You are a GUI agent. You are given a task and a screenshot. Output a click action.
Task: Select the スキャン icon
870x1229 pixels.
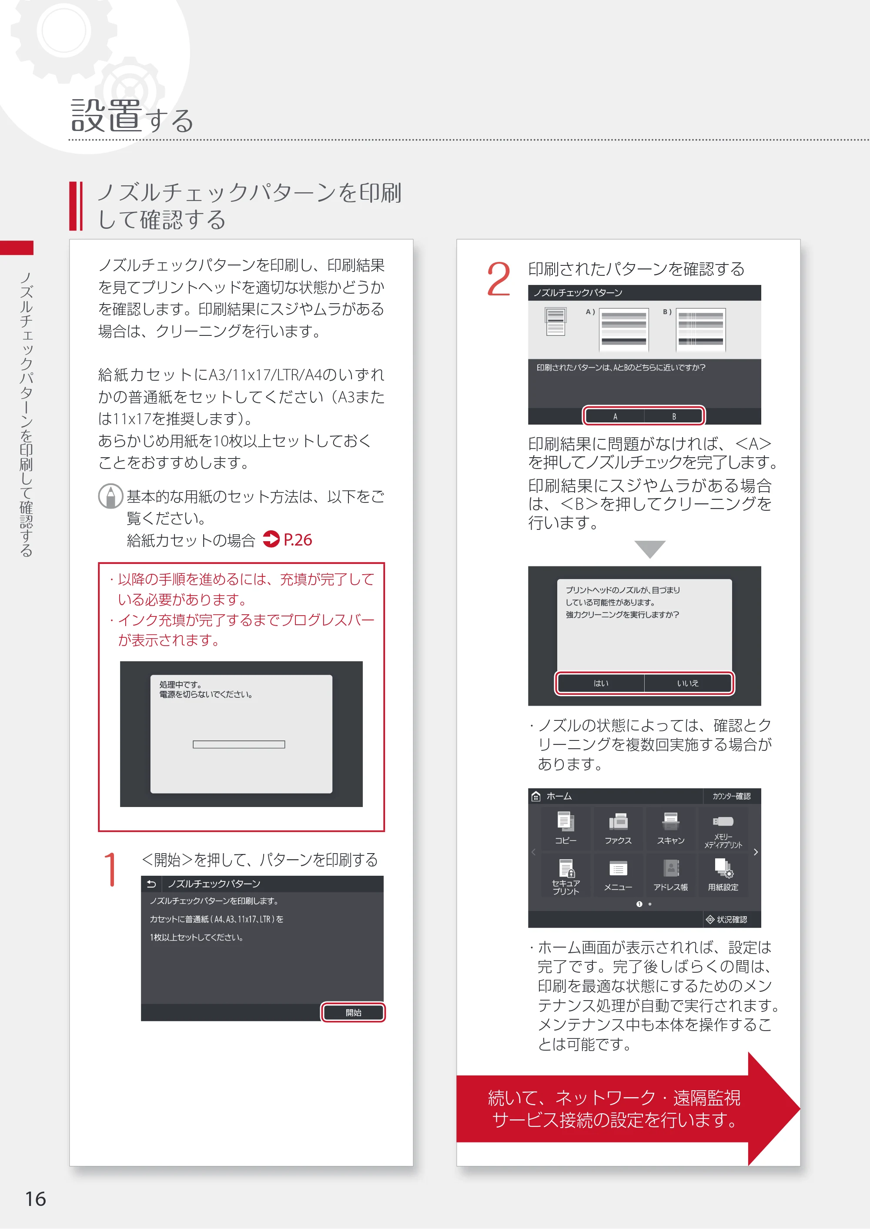coord(670,829)
